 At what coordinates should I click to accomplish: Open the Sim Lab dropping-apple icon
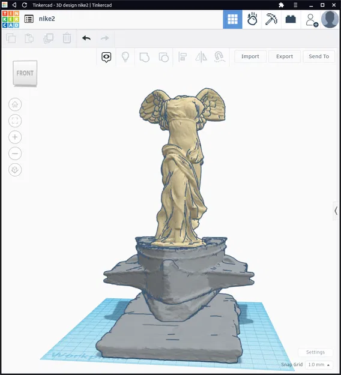252,19
